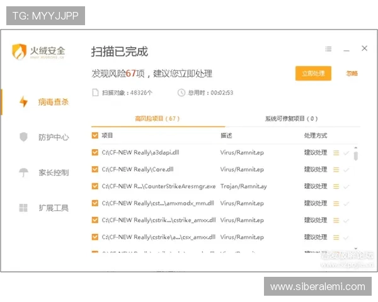Close the Huorong scan window
This screenshot has width=378, height=302.
(x=365, y=48)
